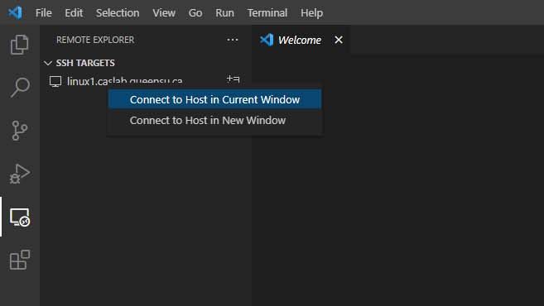Open the Edit menu
The width and height of the screenshot is (544, 306).
coord(74,13)
